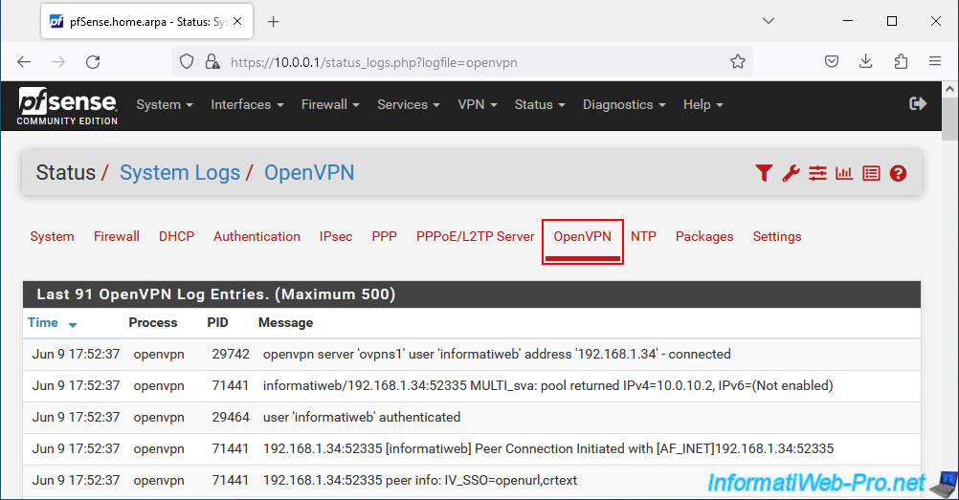Click the page vertical scrollbar

coord(949,291)
